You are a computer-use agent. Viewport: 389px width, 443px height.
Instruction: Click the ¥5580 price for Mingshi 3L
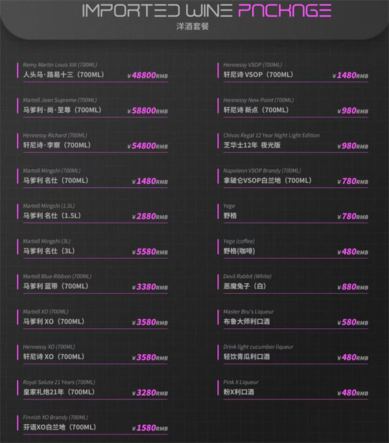click(149, 252)
